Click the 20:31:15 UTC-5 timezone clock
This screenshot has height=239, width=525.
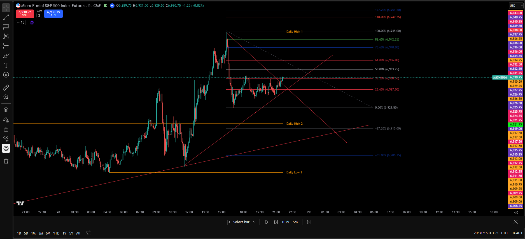(486, 233)
